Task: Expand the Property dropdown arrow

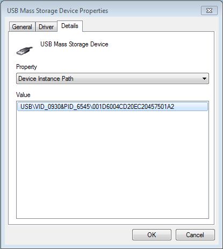Action: tap(204, 79)
